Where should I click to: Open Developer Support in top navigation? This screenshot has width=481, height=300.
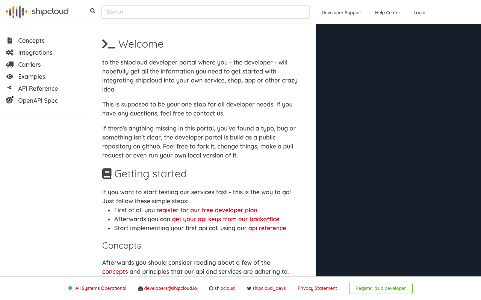[x=342, y=12]
